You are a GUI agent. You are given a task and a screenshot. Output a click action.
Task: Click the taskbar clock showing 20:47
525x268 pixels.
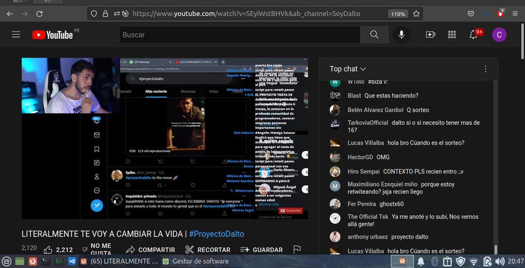(x=516, y=261)
